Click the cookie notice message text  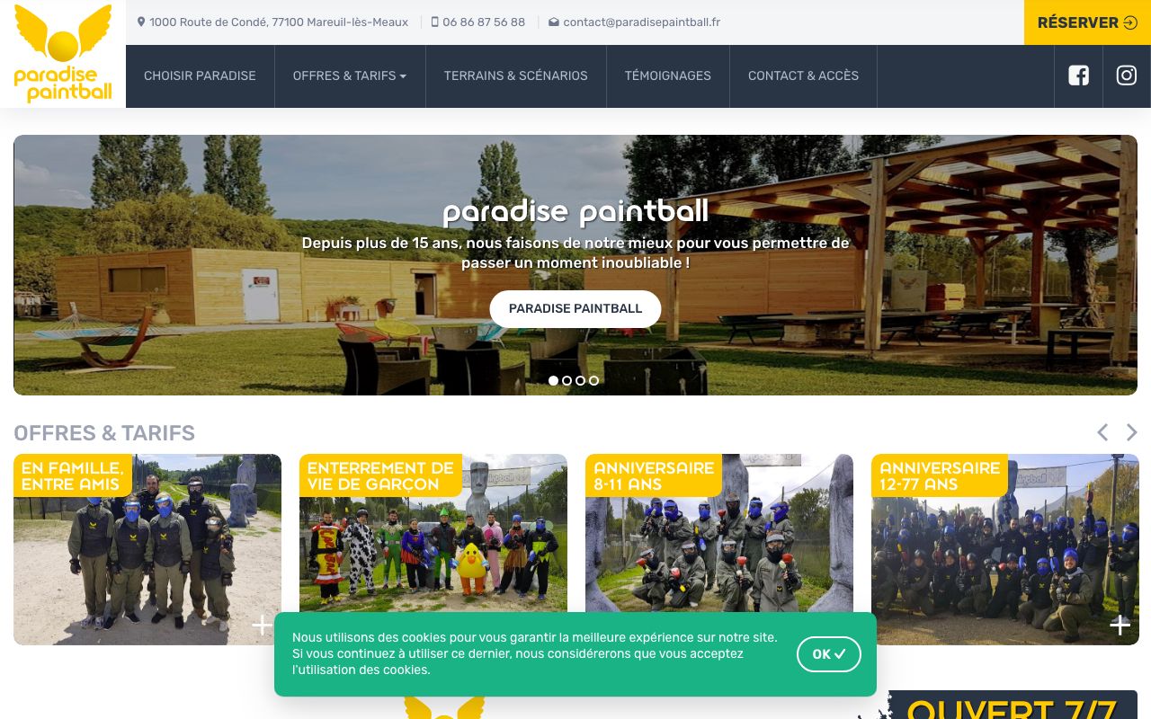pos(535,653)
